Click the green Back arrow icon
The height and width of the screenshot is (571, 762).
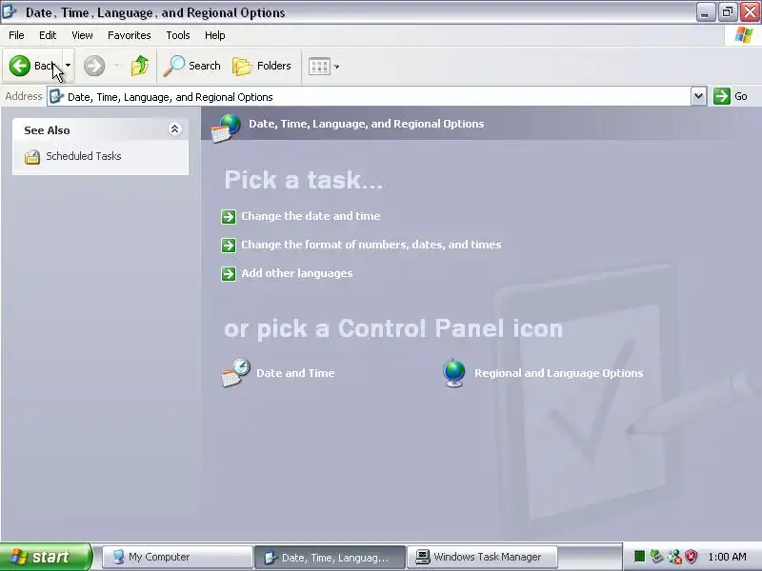point(19,66)
